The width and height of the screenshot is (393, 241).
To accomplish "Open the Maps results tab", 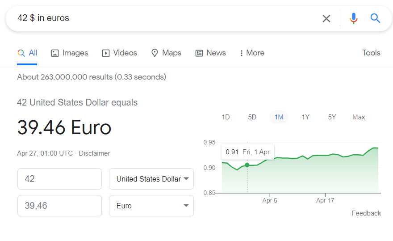I will [166, 53].
